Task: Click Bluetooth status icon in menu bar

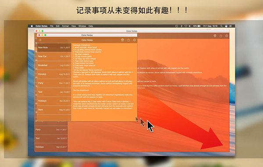Action: click(181, 26)
